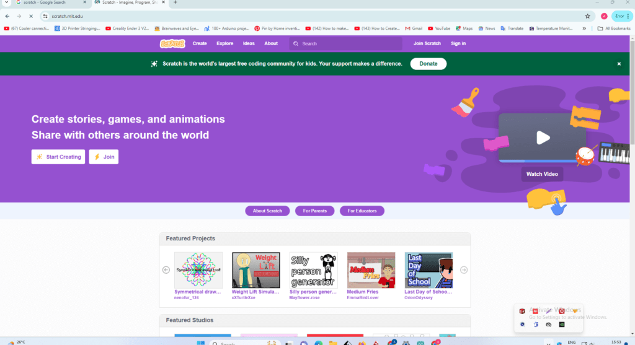
Task: Click the Donate button
Action: point(428,64)
